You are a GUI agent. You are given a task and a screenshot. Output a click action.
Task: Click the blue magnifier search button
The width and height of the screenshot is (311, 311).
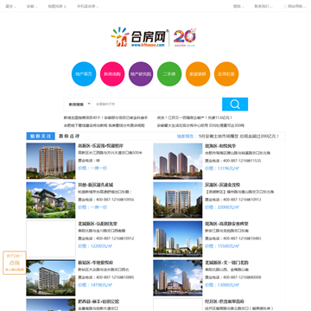(x=235, y=105)
